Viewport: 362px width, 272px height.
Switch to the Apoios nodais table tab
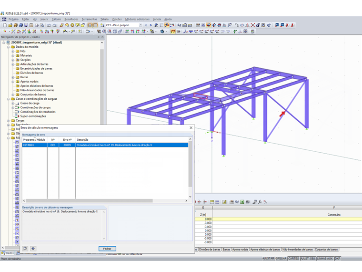(x=240, y=250)
